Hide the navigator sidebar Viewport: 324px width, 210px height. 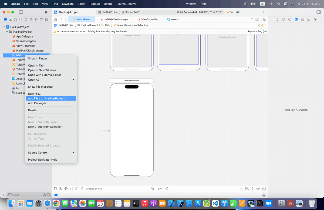pyautogui.click(x=21, y=12)
